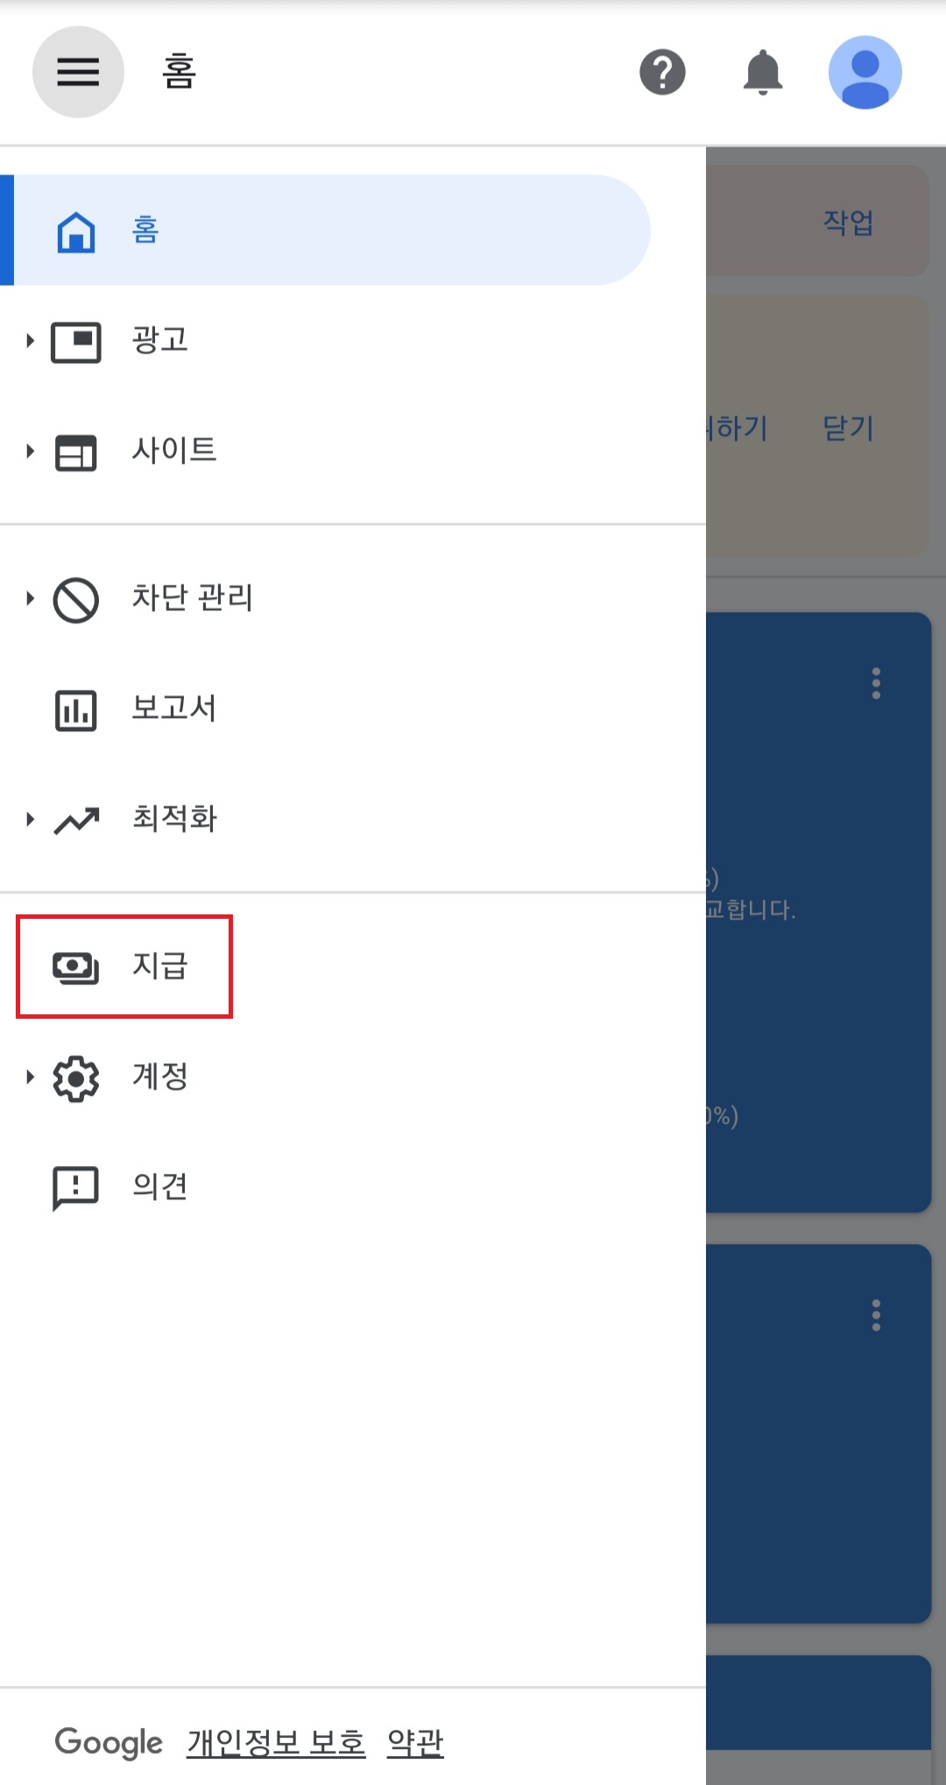Open 보고서 reports chart icon
Viewport: 946px width, 1785px height.
click(x=76, y=709)
